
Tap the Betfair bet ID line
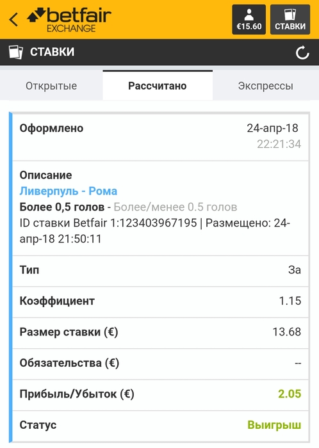154,231
